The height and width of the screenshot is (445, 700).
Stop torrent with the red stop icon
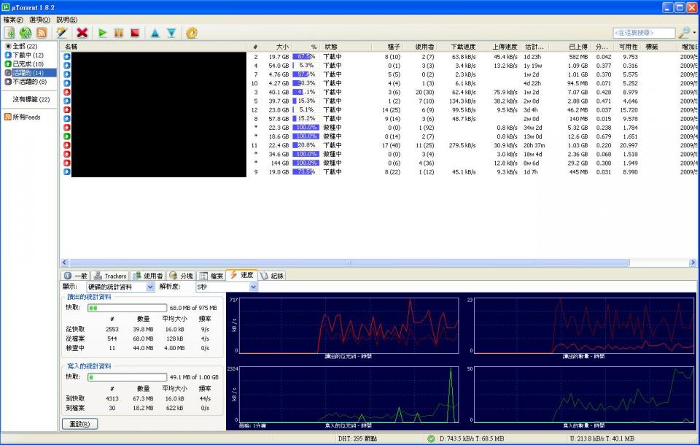(x=135, y=33)
